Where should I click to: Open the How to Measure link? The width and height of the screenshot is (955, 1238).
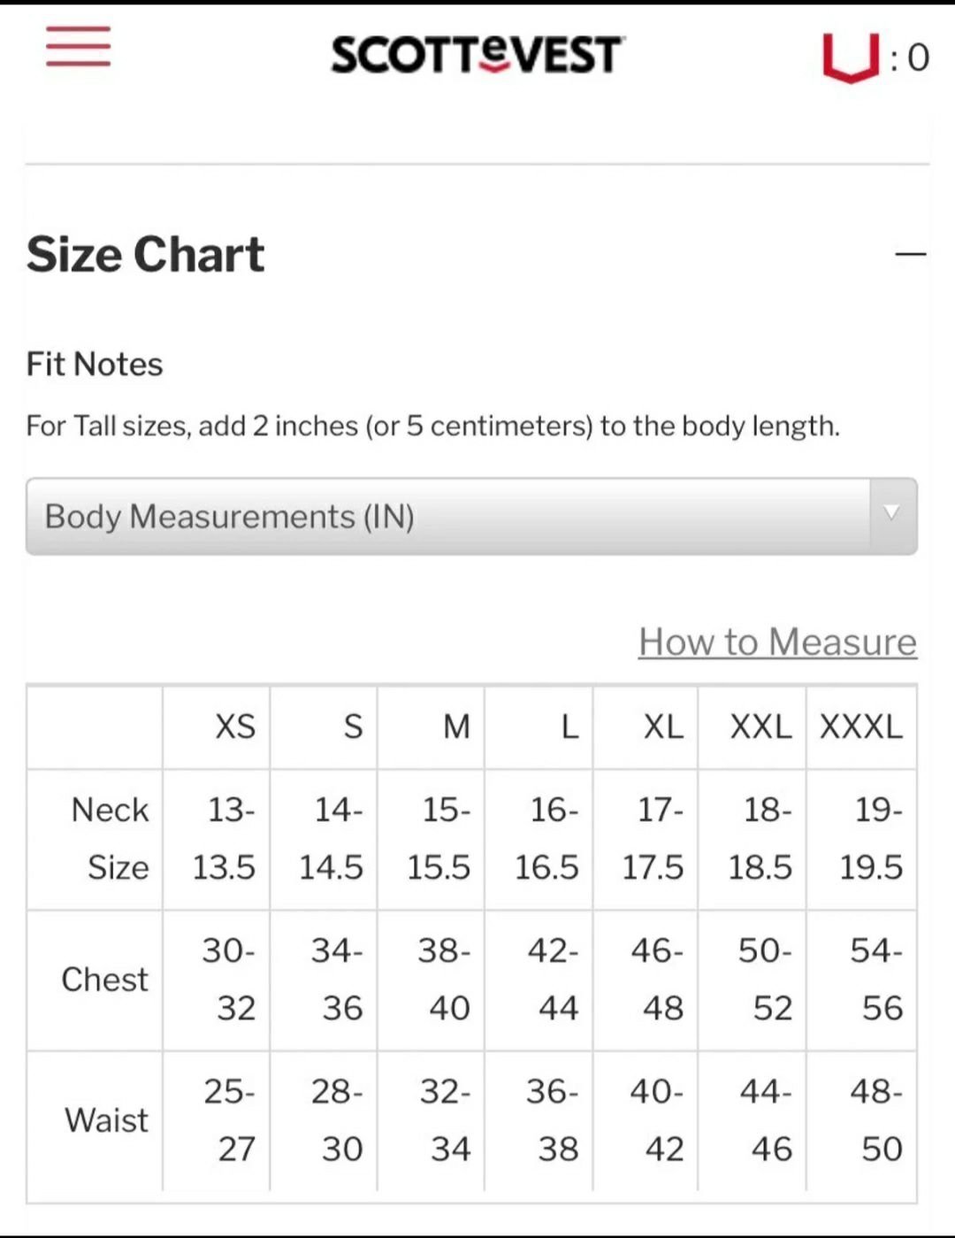tap(777, 642)
